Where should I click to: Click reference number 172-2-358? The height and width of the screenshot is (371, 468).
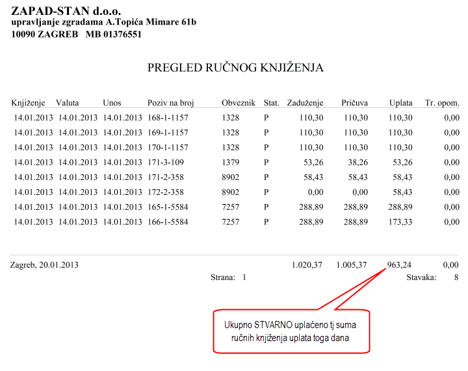click(x=166, y=192)
